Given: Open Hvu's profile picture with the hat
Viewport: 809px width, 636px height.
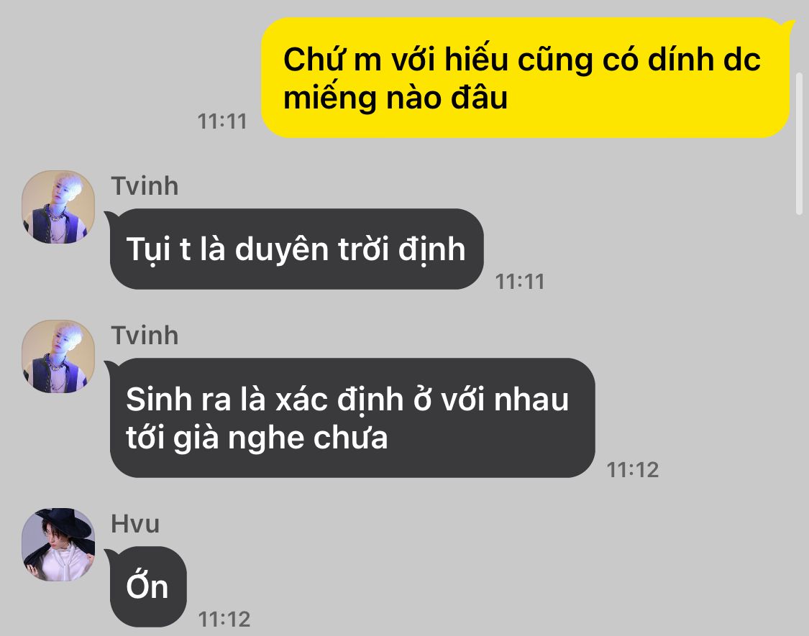Looking at the screenshot, I should click(58, 545).
